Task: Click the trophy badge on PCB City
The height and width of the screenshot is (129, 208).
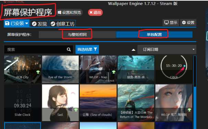Action: coord(38,72)
